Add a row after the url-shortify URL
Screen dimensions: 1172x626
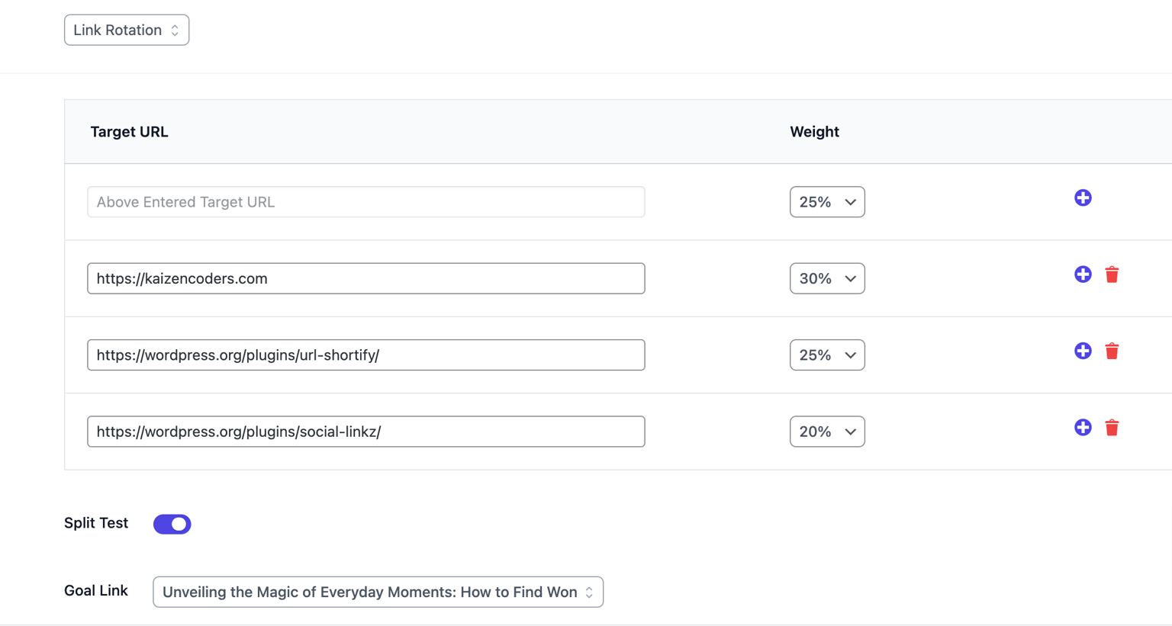coord(1083,351)
